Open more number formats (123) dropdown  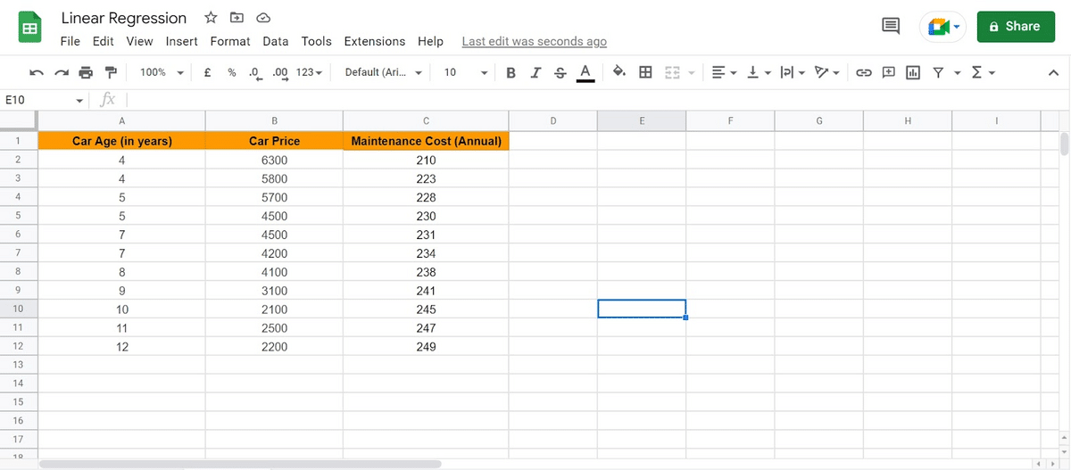[x=309, y=72]
